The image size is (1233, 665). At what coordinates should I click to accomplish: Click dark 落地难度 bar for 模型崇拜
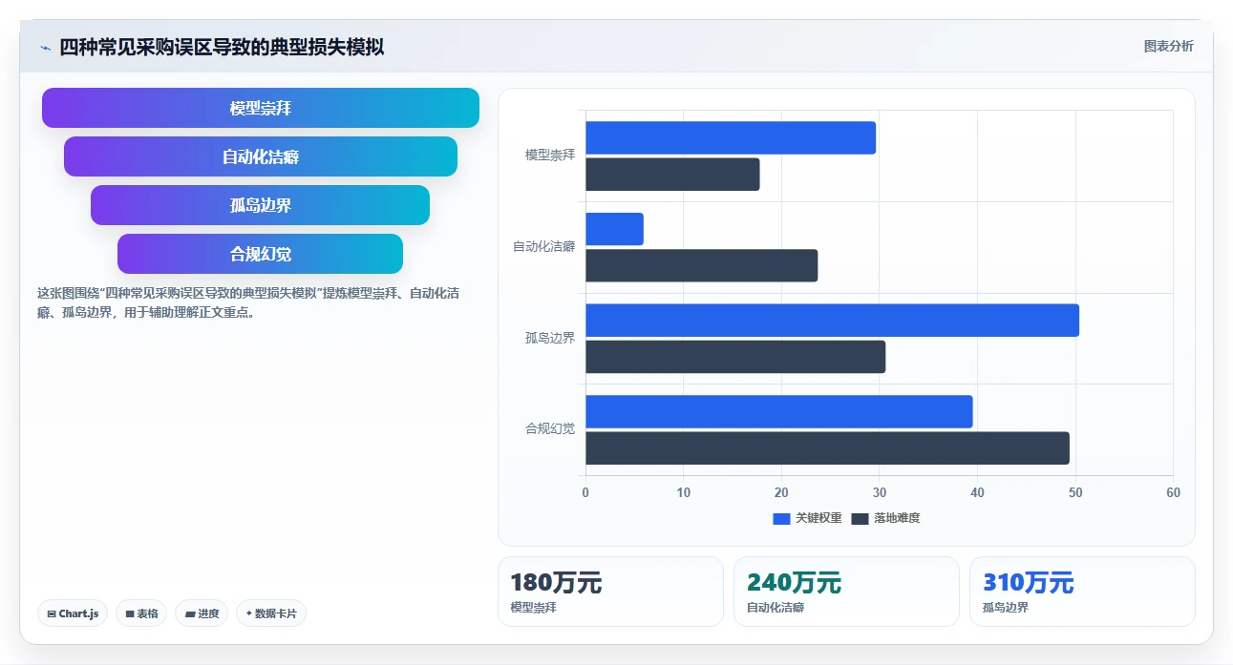tap(672, 174)
